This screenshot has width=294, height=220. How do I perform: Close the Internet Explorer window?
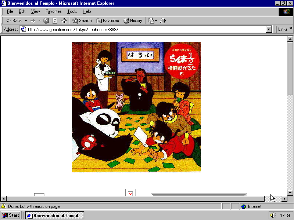(x=290, y=3)
